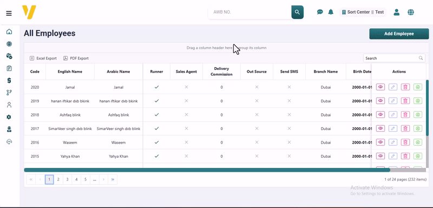This screenshot has width=433, height=208.
Task: Edit employee Waseem
Action: (x=393, y=142)
